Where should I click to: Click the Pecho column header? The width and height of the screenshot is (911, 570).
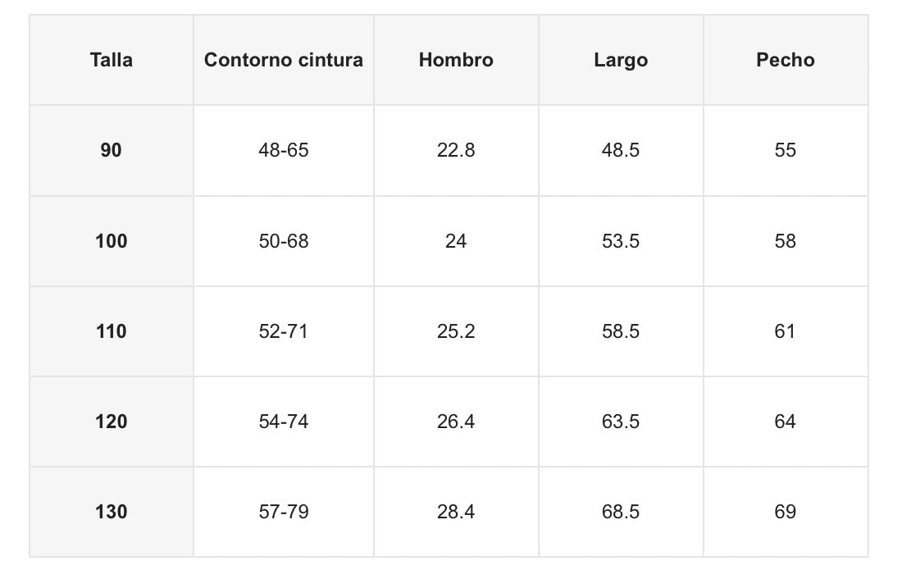[786, 60]
